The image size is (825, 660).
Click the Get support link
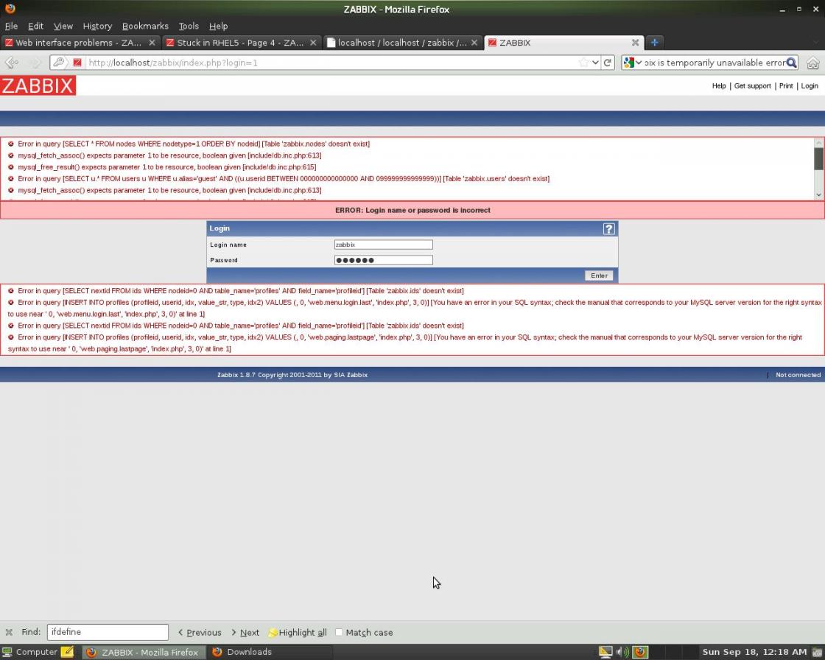pyautogui.click(x=752, y=85)
